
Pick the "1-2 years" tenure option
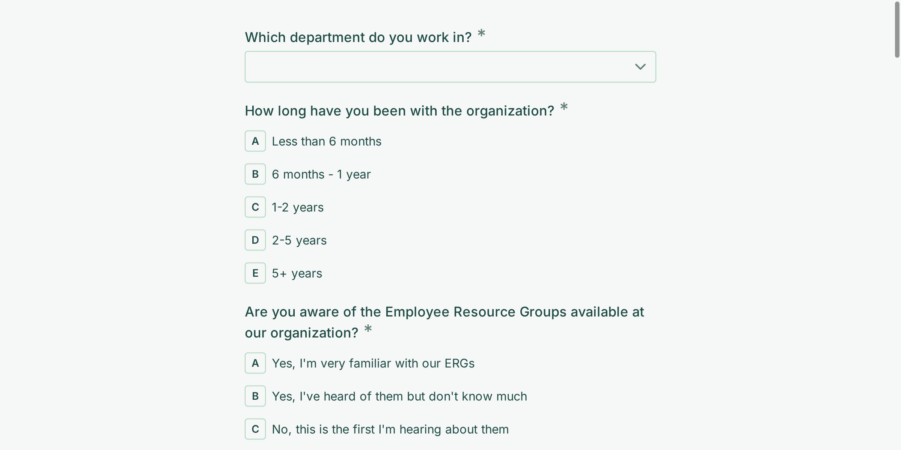pyautogui.click(x=297, y=207)
